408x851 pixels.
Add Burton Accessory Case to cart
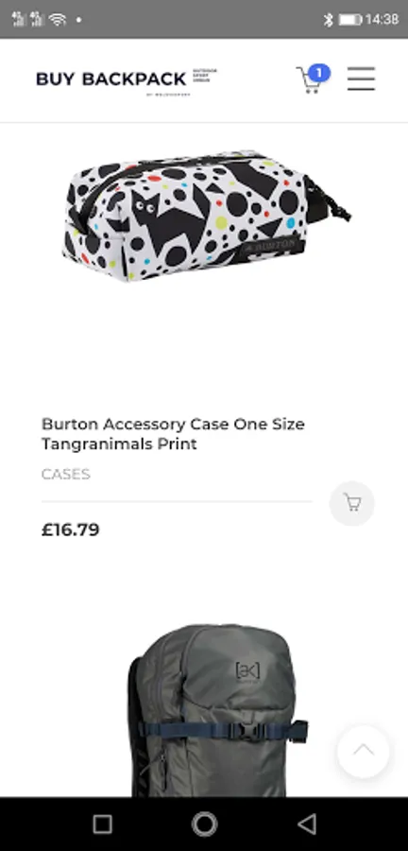click(x=352, y=503)
